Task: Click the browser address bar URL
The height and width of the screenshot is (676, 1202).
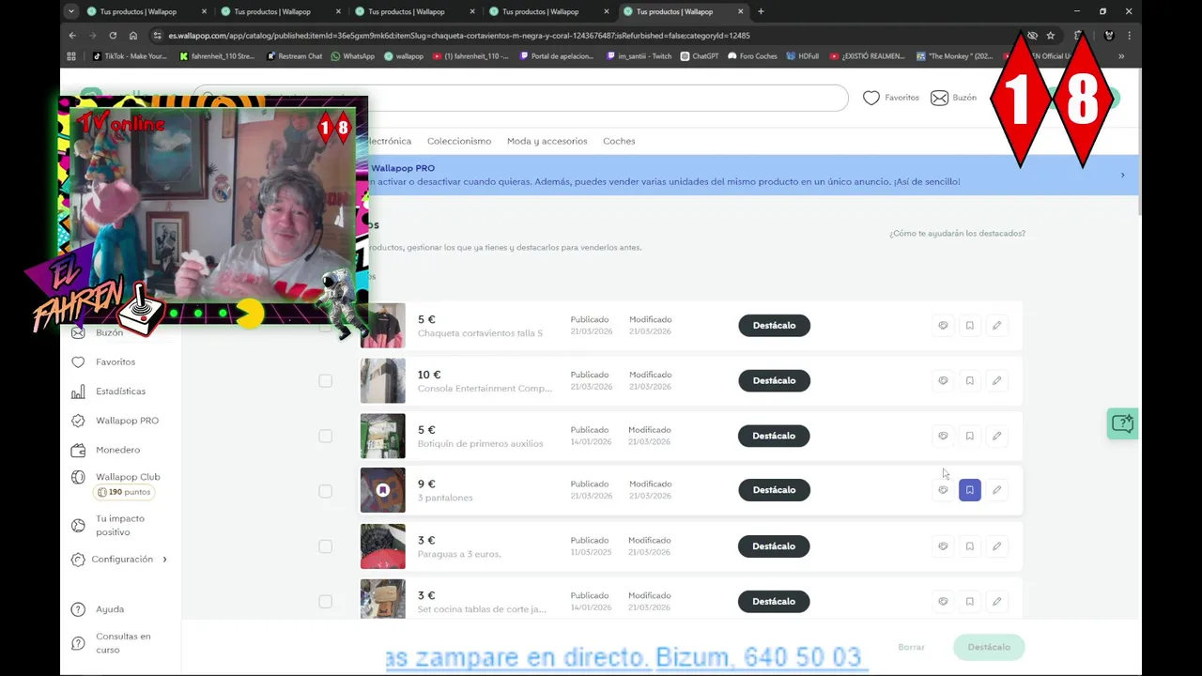Action: (459, 36)
